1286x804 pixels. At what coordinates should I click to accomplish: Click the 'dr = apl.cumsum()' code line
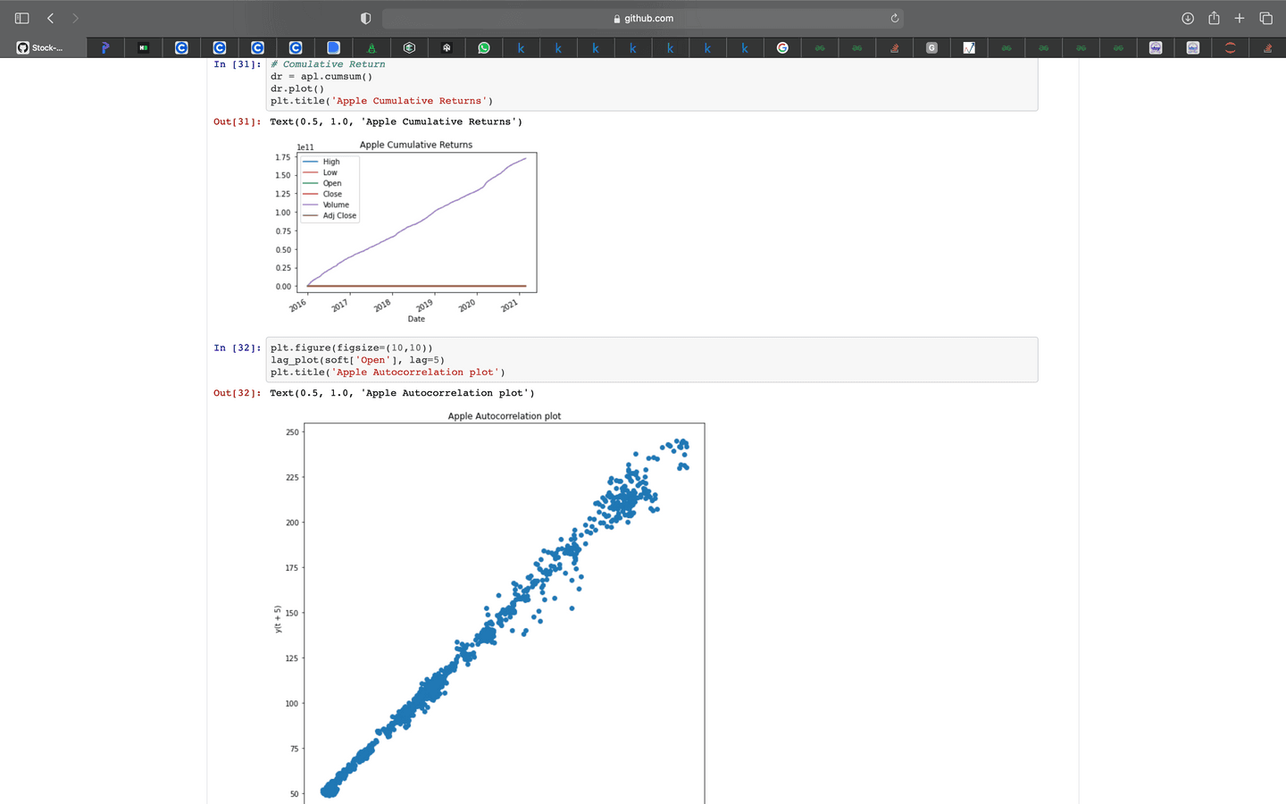point(321,77)
